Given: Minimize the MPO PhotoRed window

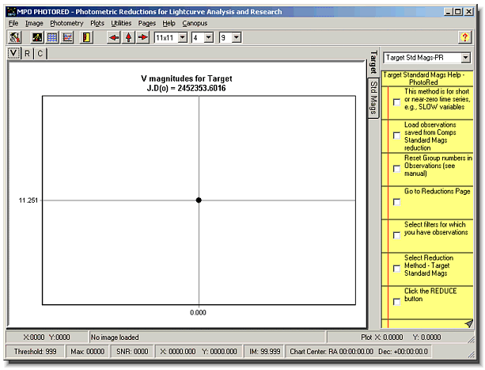Looking at the screenshot, I should 448,12.
